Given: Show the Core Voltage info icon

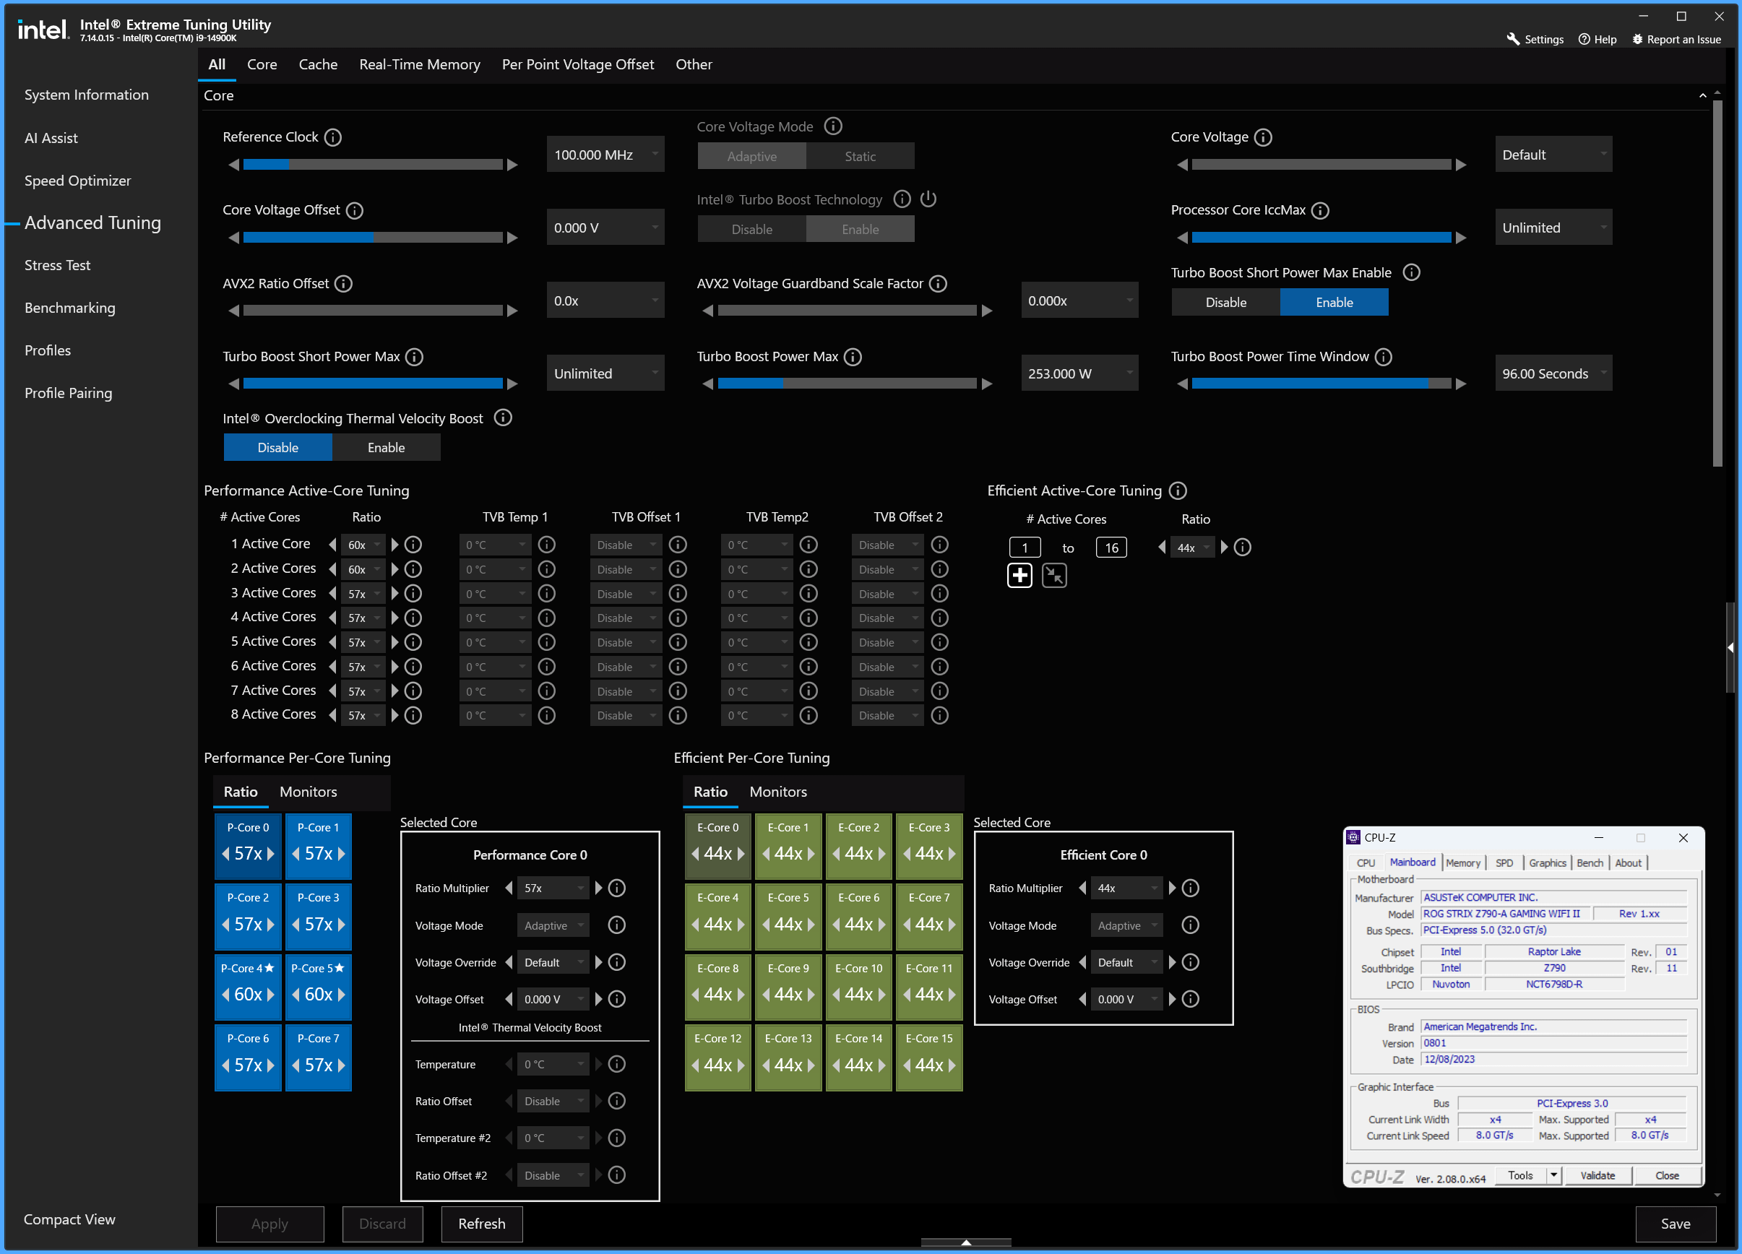Looking at the screenshot, I should click(x=1263, y=137).
